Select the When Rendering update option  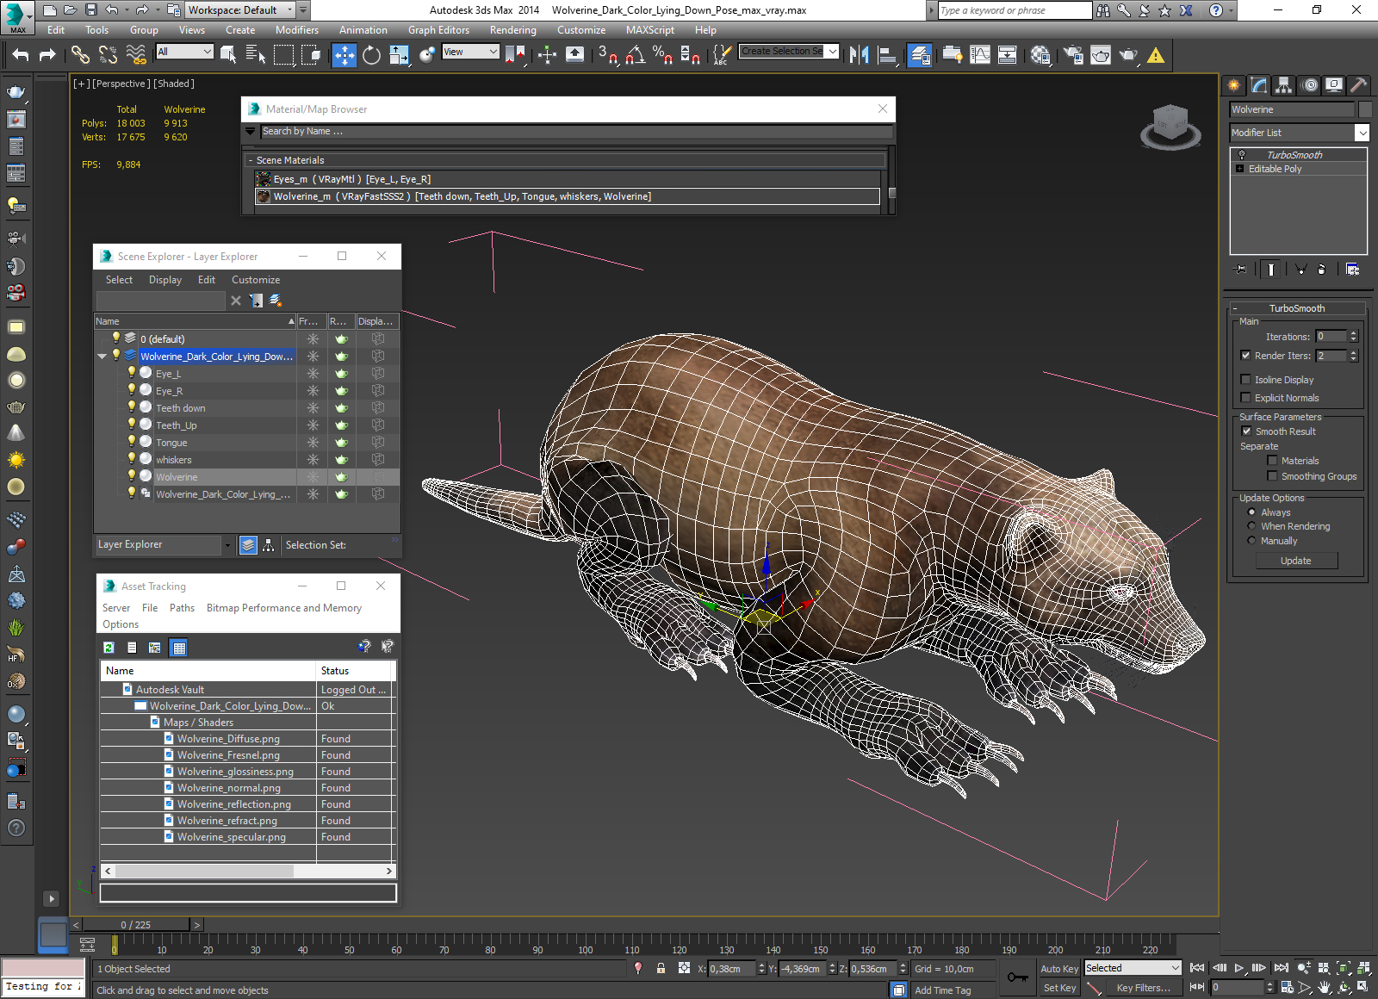click(x=1251, y=526)
